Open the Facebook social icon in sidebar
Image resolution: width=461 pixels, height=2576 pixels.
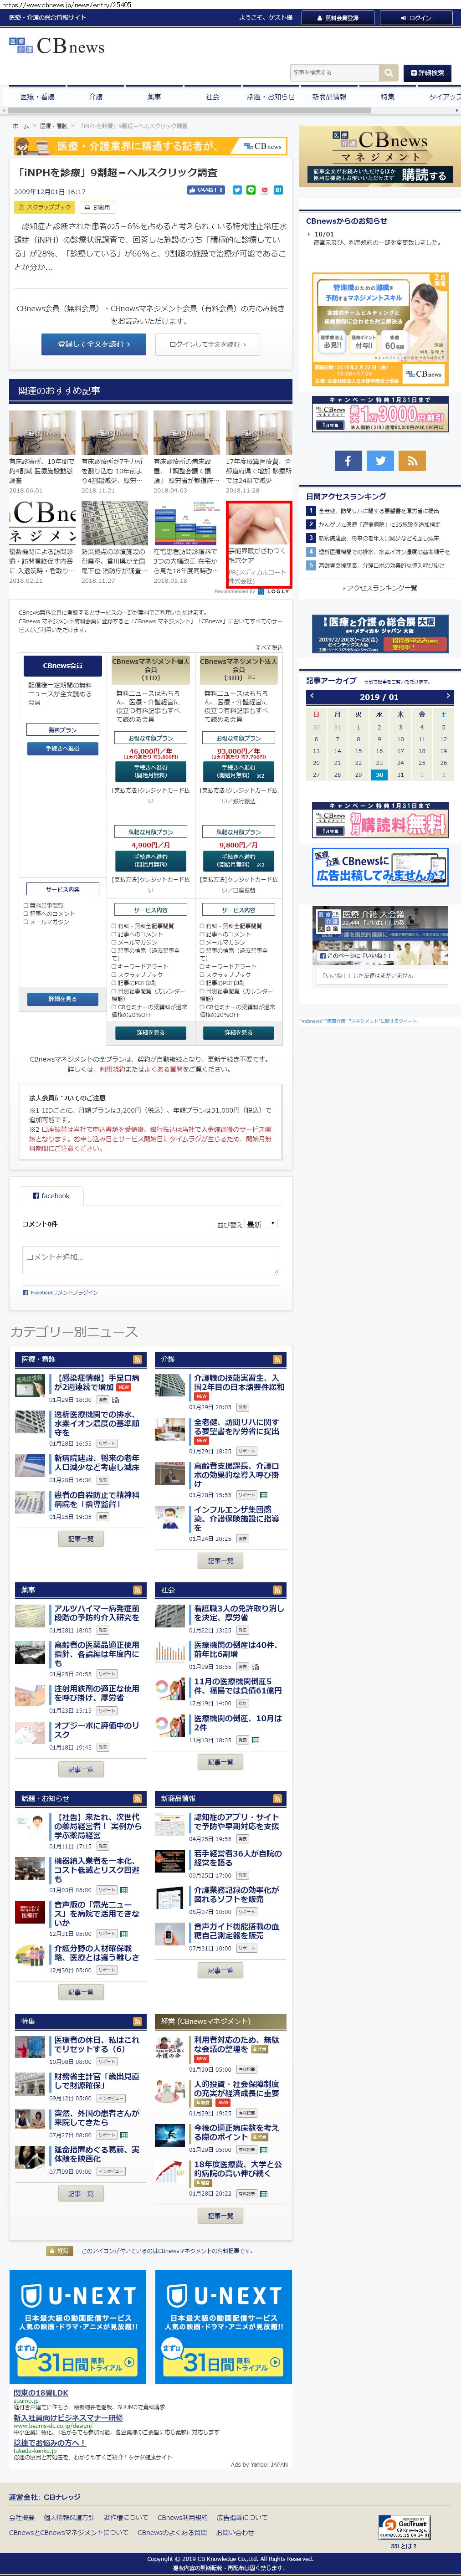[x=347, y=461]
